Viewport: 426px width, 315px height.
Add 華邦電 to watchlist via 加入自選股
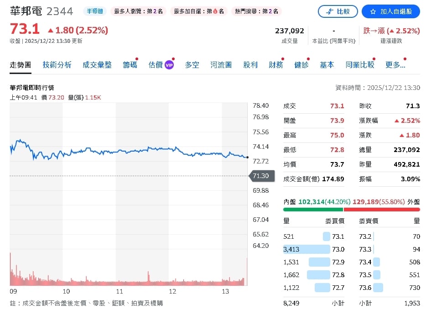point(391,11)
